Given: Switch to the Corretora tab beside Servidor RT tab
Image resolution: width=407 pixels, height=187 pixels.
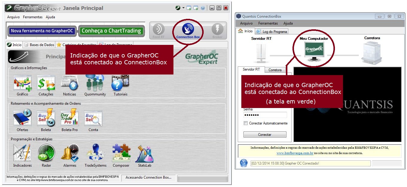Looking at the screenshot, I should 275,70.
